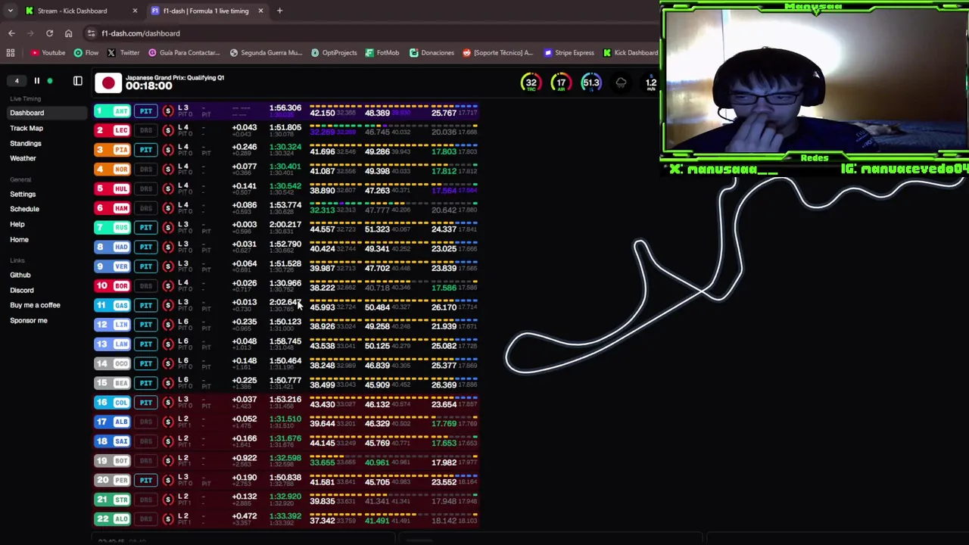This screenshot has width=969, height=545.
Task: Open the Help page link
Action: click(17, 224)
